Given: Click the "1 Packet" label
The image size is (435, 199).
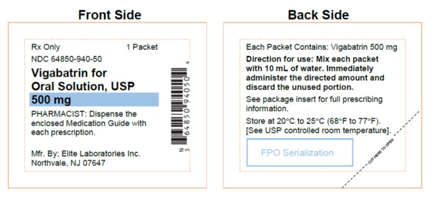Looking at the screenshot, I should tap(142, 47).
